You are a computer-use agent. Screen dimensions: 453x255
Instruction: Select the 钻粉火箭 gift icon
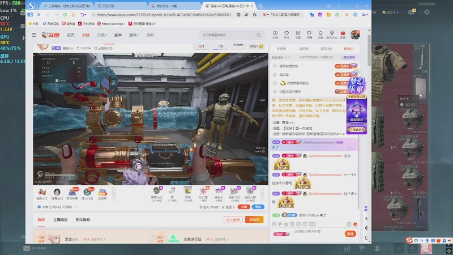point(250,194)
